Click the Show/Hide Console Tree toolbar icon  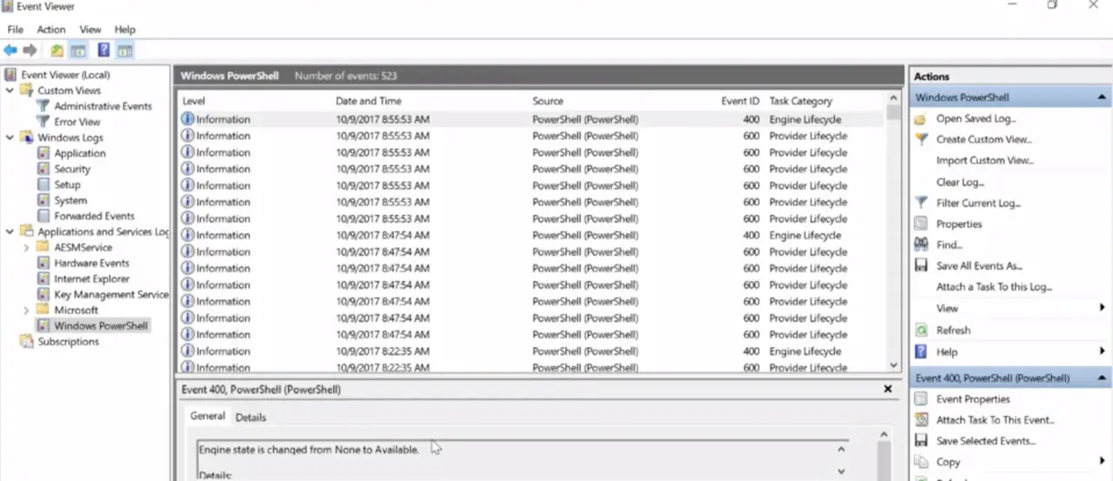click(x=78, y=50)
